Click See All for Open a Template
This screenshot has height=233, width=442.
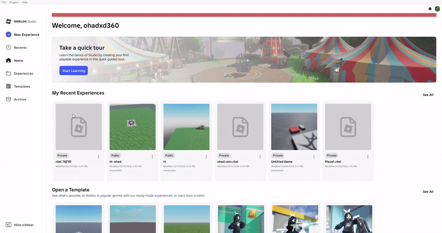[428, 192]
